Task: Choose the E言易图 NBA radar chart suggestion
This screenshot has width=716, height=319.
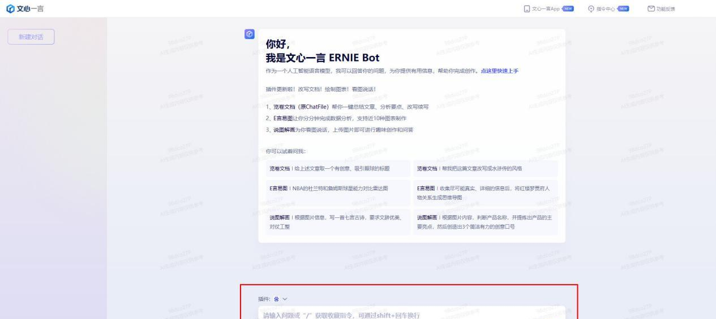Action: pos(338,188)
